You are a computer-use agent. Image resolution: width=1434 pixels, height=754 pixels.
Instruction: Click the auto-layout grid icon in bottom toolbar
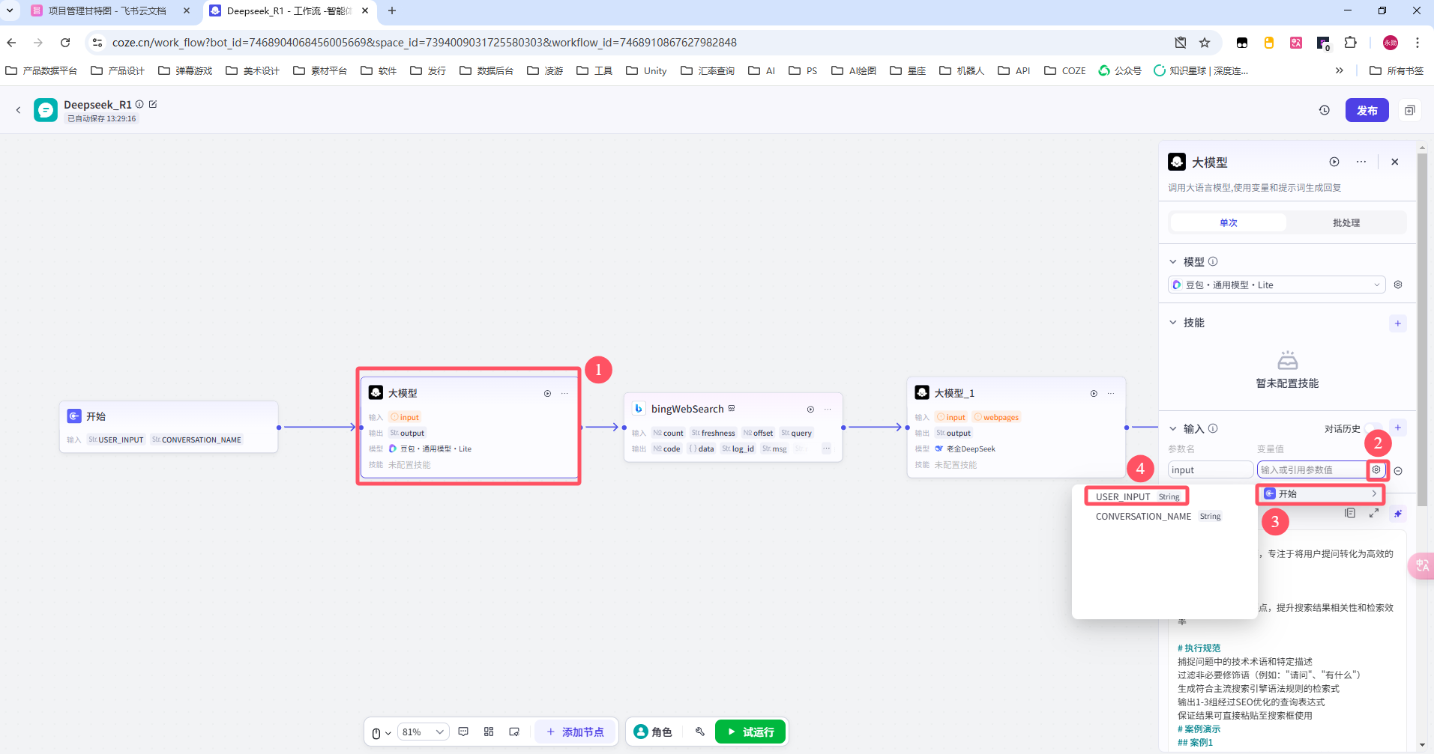pos(489,732)
